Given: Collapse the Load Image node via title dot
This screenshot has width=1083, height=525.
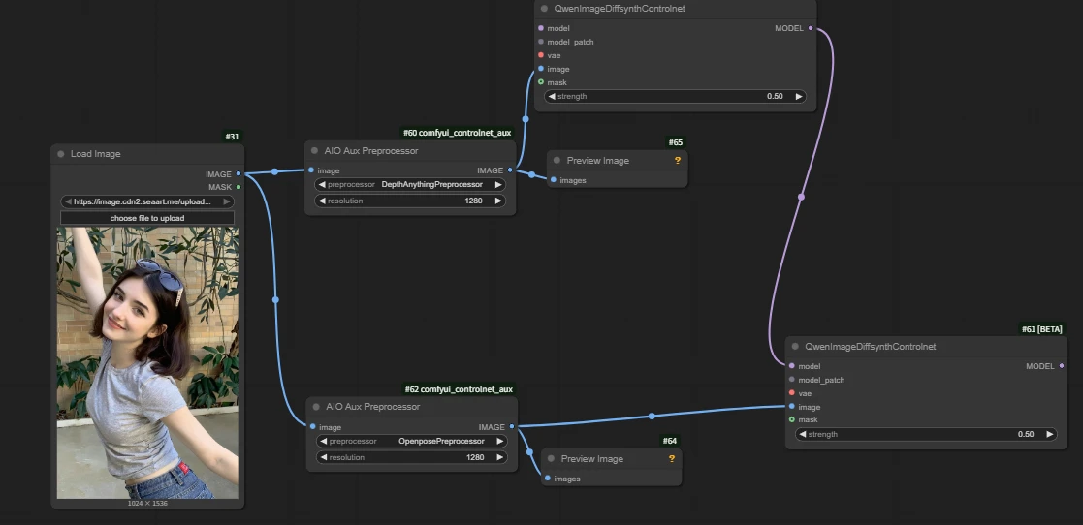Looking at the screenshot, I should [x=61, y=154].
